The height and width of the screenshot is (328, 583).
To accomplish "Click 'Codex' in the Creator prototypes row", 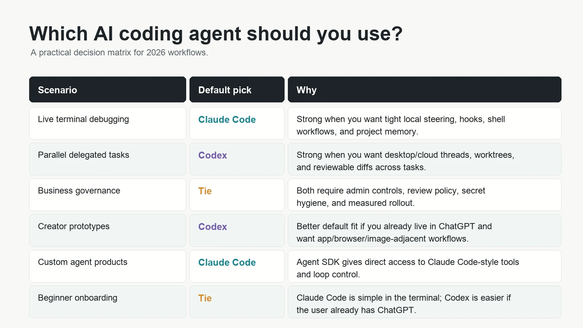I will coord(212,227).
